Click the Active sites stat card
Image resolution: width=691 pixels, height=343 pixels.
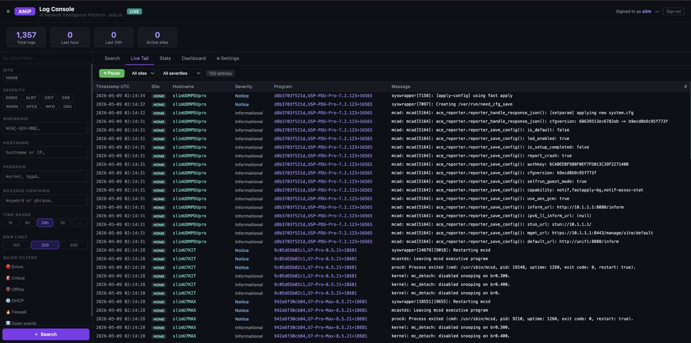[157, 37]
